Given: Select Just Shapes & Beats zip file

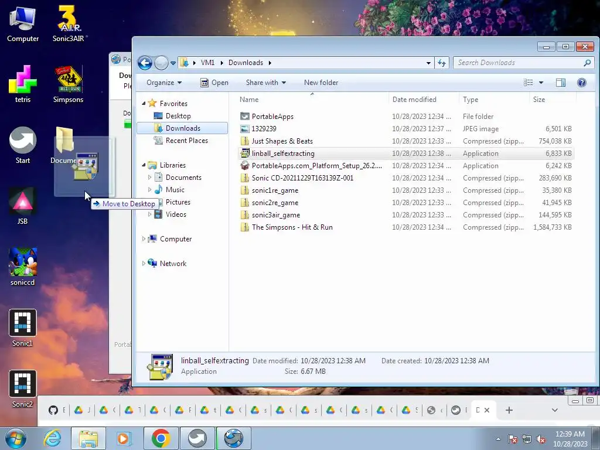Looking at the screenshot, I should [x=405, y=141].
